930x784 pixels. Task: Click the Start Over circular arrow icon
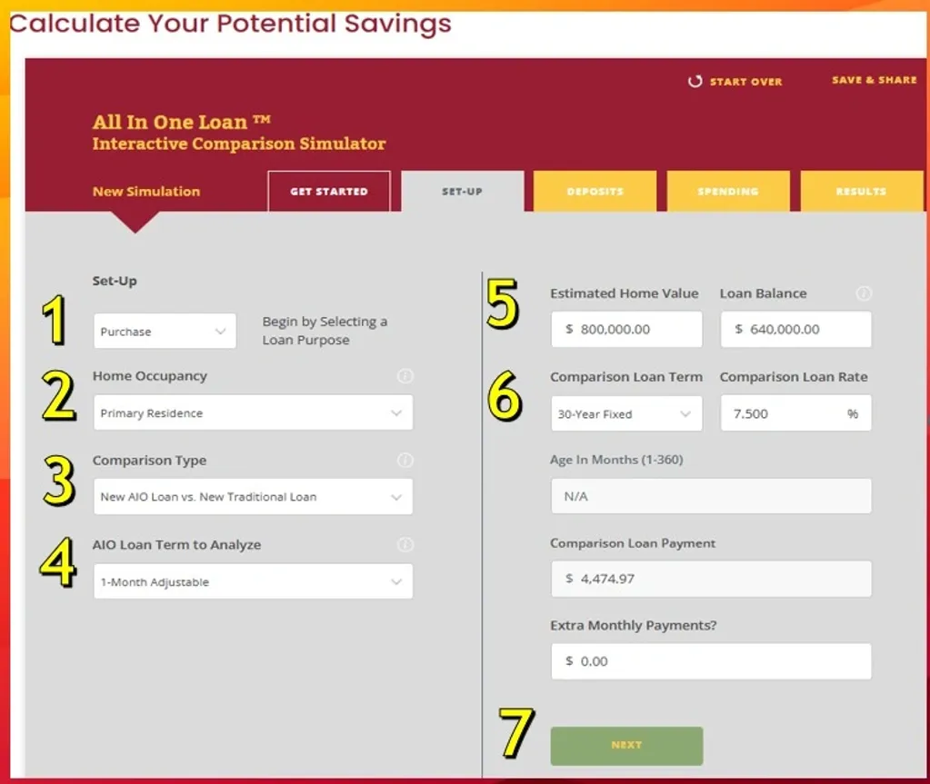694,81
